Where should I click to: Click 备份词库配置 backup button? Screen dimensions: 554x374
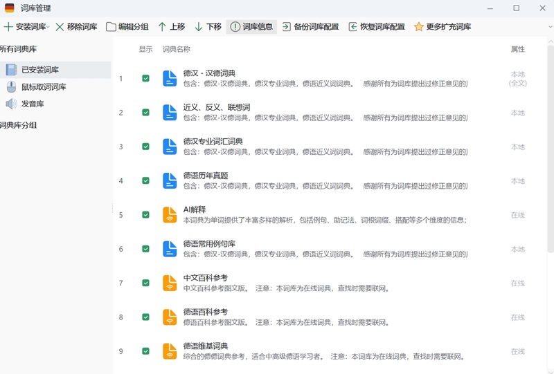[x=310, y=27]
